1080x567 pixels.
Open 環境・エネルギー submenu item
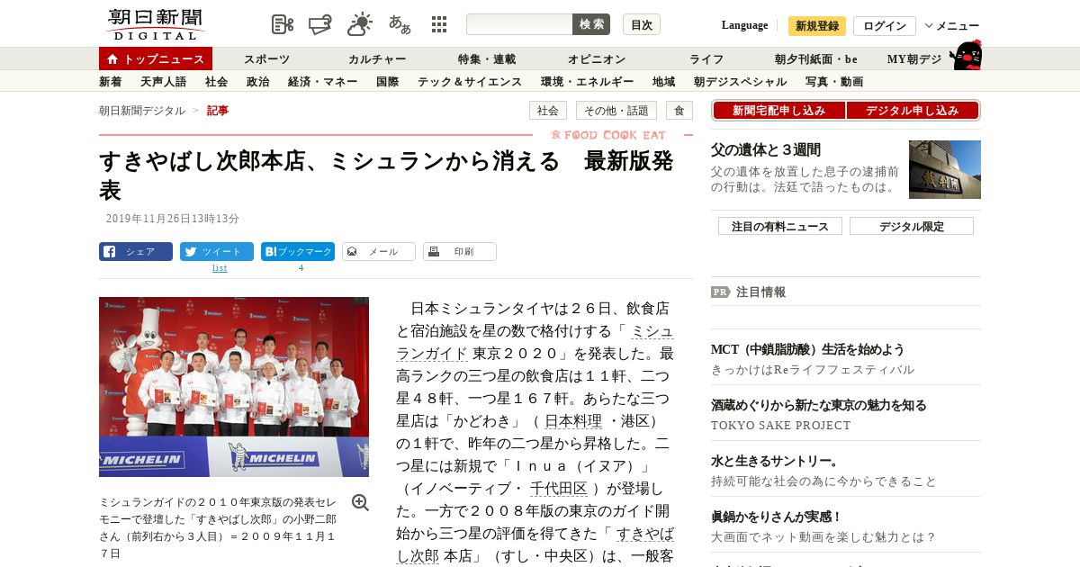click(588, 82)
